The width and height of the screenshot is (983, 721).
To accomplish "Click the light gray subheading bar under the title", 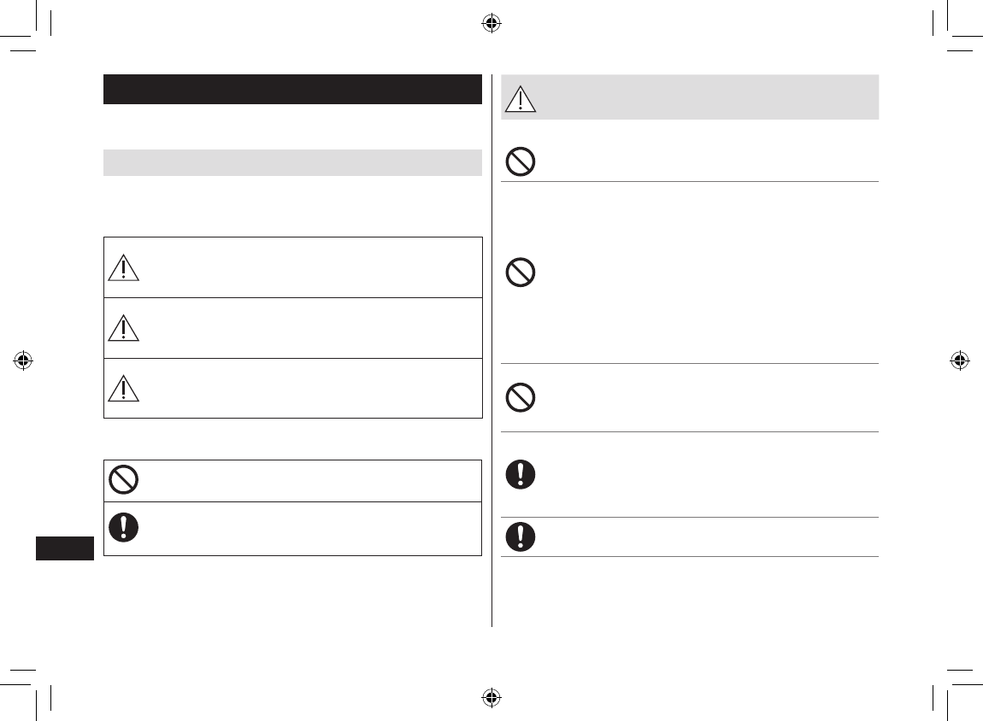I will [293, 163].
